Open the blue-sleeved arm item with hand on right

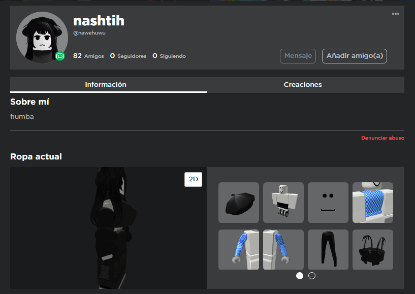[x=283, y=249]
